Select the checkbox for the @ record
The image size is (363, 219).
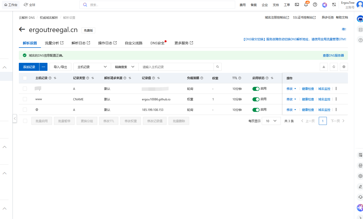(x=25, y=110)
